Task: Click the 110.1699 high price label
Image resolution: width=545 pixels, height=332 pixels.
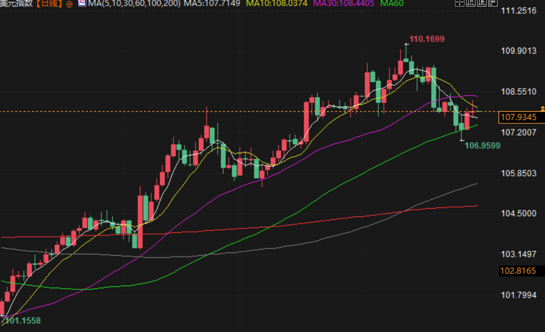Action: click(x=427, y=39)
